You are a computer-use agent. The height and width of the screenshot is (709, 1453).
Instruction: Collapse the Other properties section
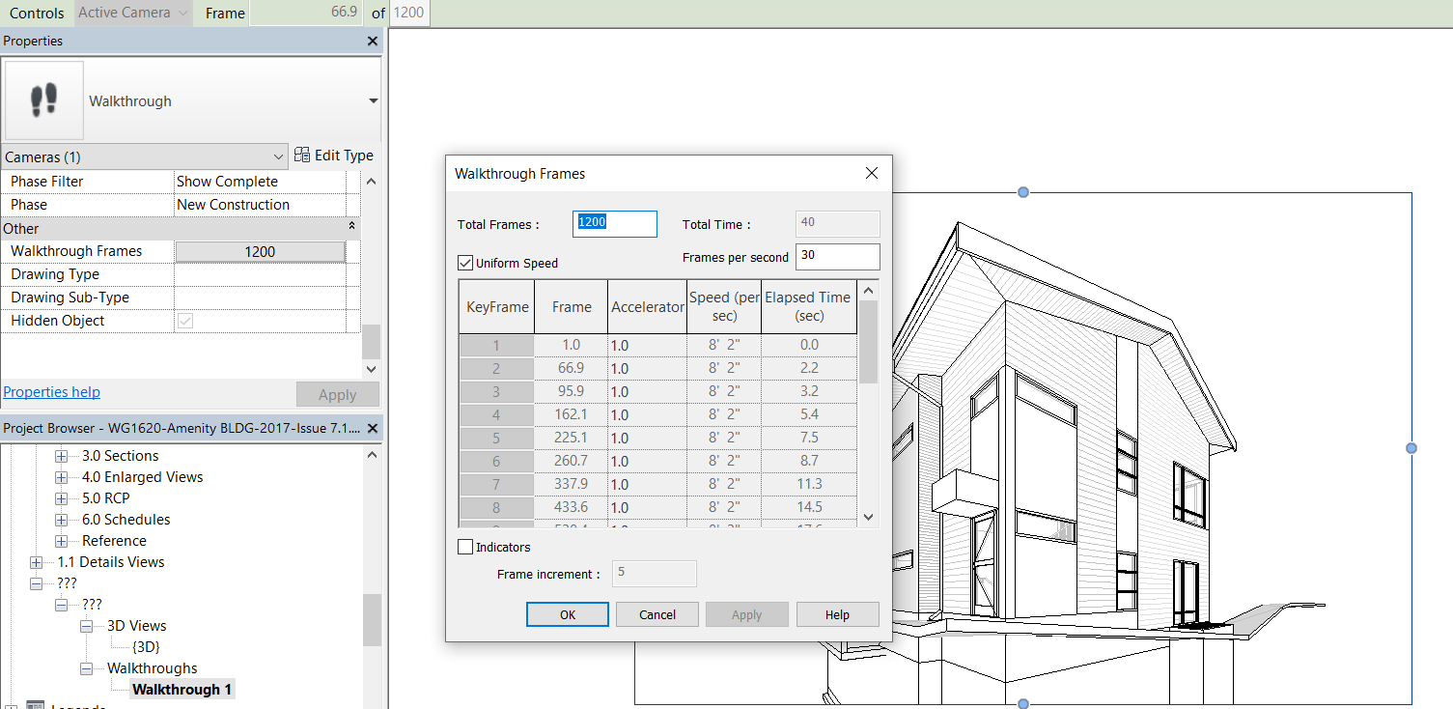click(352, 226)
